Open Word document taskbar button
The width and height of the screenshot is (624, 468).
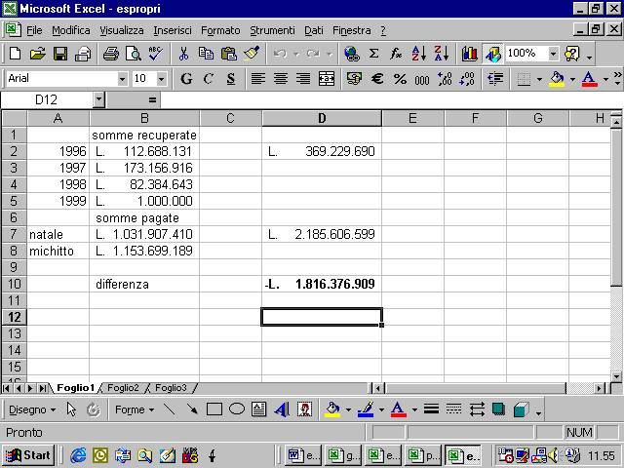[x=302, y=455]
